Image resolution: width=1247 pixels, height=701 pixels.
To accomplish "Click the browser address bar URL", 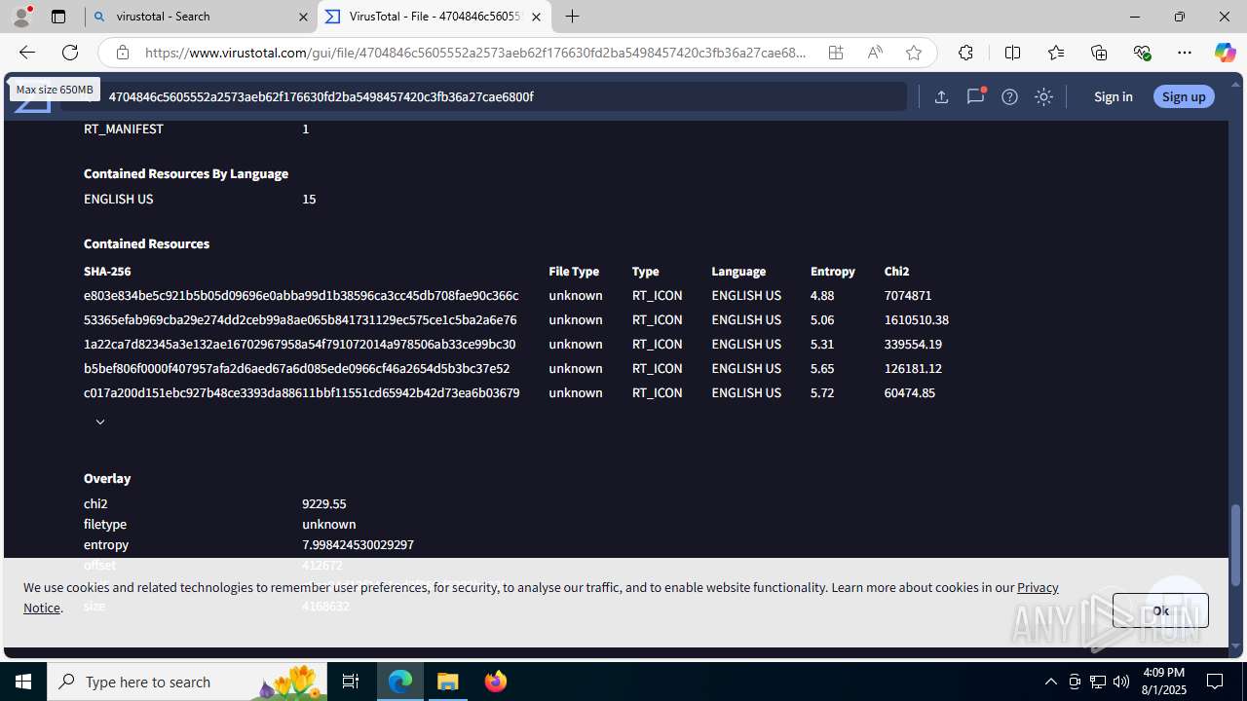I will 476,53.
